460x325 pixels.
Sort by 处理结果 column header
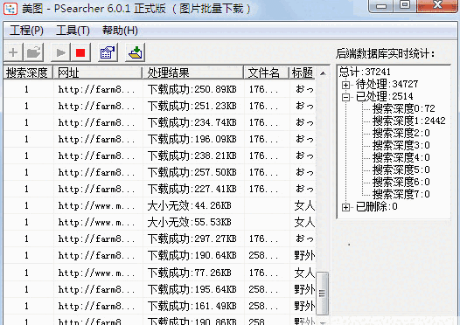[193, 73]
